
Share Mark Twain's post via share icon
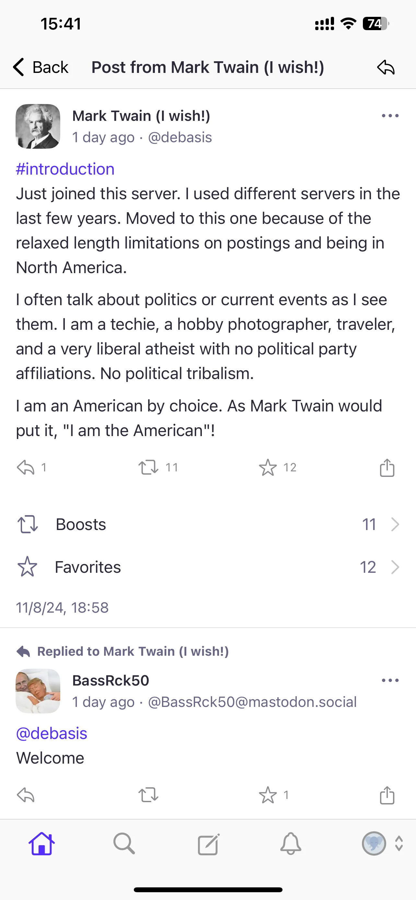(x=387, y=467)
